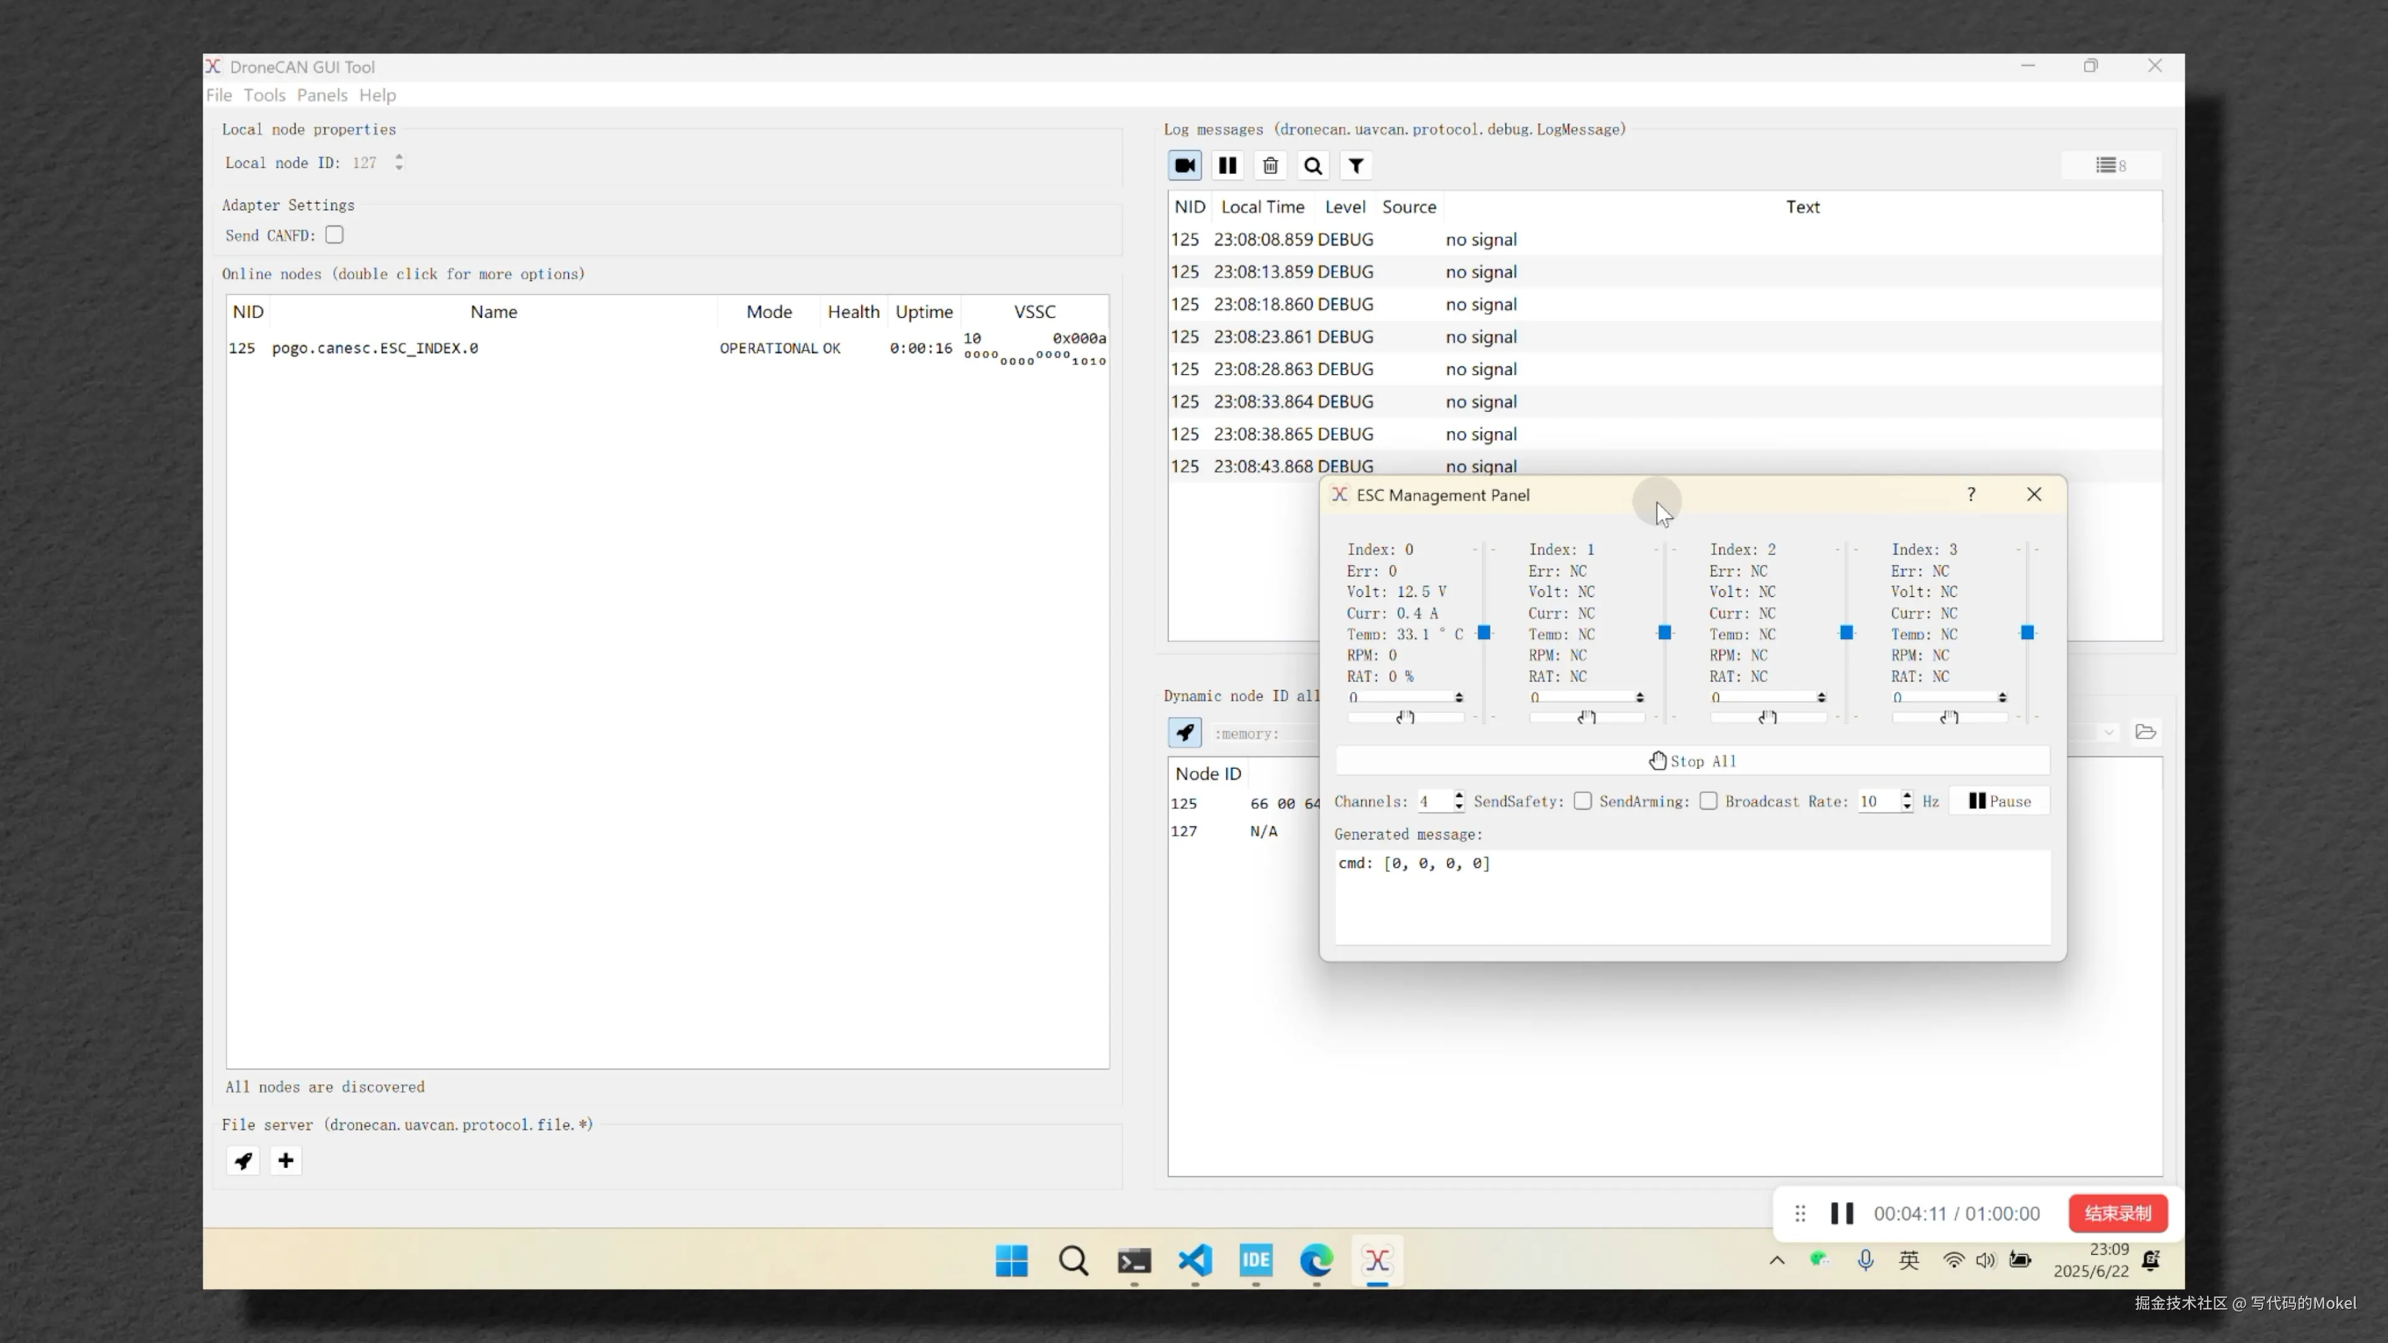Step up the Broadcast Rate spinner
This screenshot has width=2388, height=1343.
pyautogui.click(x=1907, y=795)
